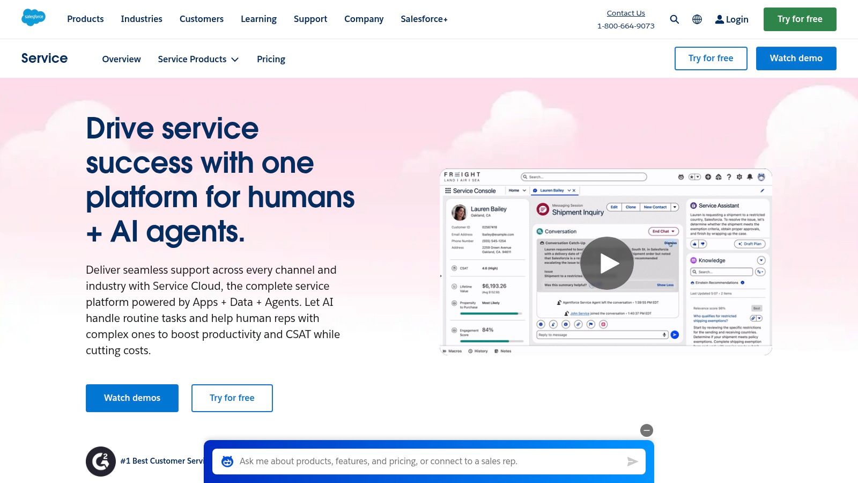This screenshot has height=483, width=858.
Task: Open the Learning menu
Action: coord(258,19)
